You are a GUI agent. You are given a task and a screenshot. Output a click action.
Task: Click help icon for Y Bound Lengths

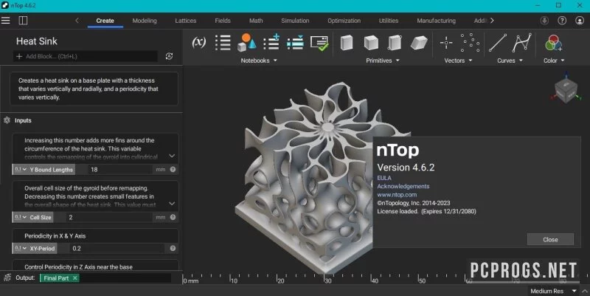coord(173,170)
